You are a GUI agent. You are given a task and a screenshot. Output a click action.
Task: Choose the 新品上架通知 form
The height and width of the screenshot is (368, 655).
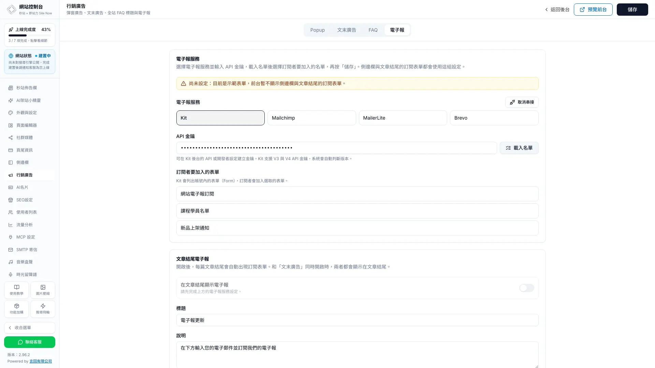point(357,228)
